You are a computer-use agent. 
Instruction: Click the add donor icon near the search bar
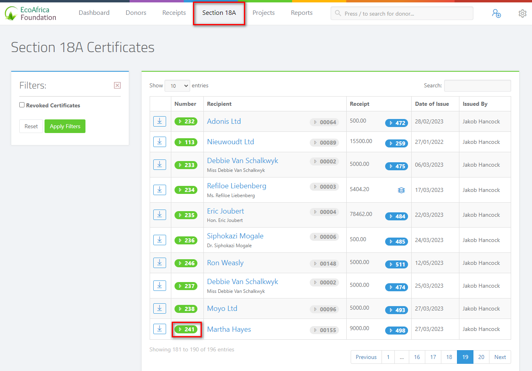(497, 13)
